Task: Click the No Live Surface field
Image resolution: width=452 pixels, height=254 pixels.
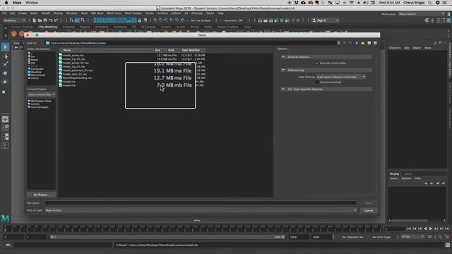Action: (201, 20)
